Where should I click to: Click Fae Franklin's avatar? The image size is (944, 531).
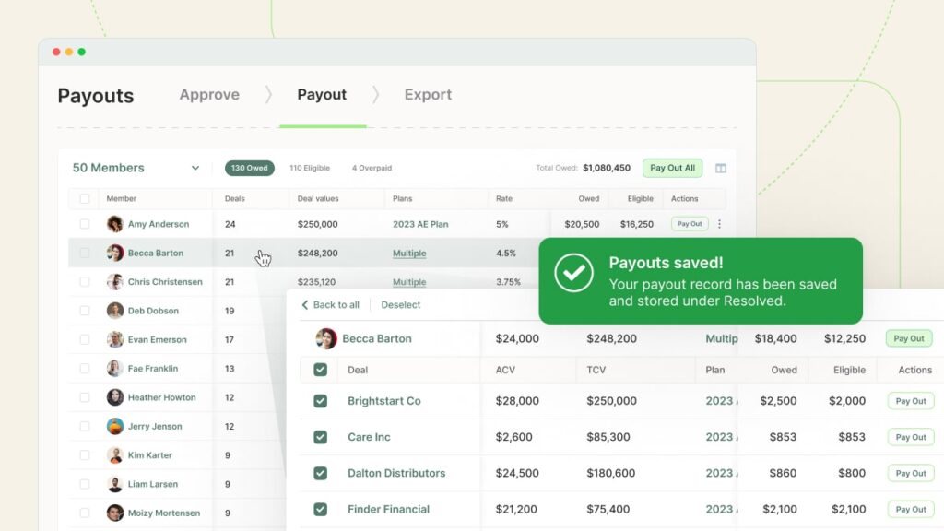pos(115,369)
